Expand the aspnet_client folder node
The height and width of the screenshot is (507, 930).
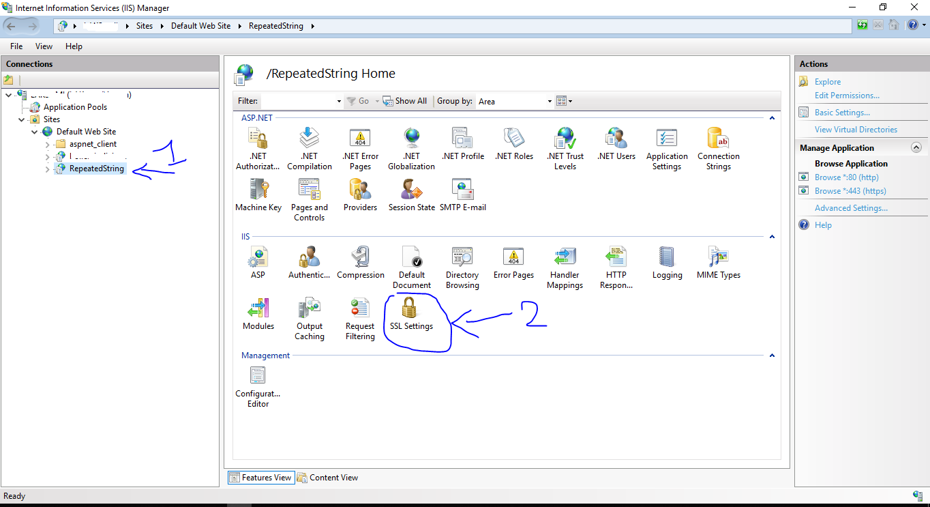click(48, 144)
